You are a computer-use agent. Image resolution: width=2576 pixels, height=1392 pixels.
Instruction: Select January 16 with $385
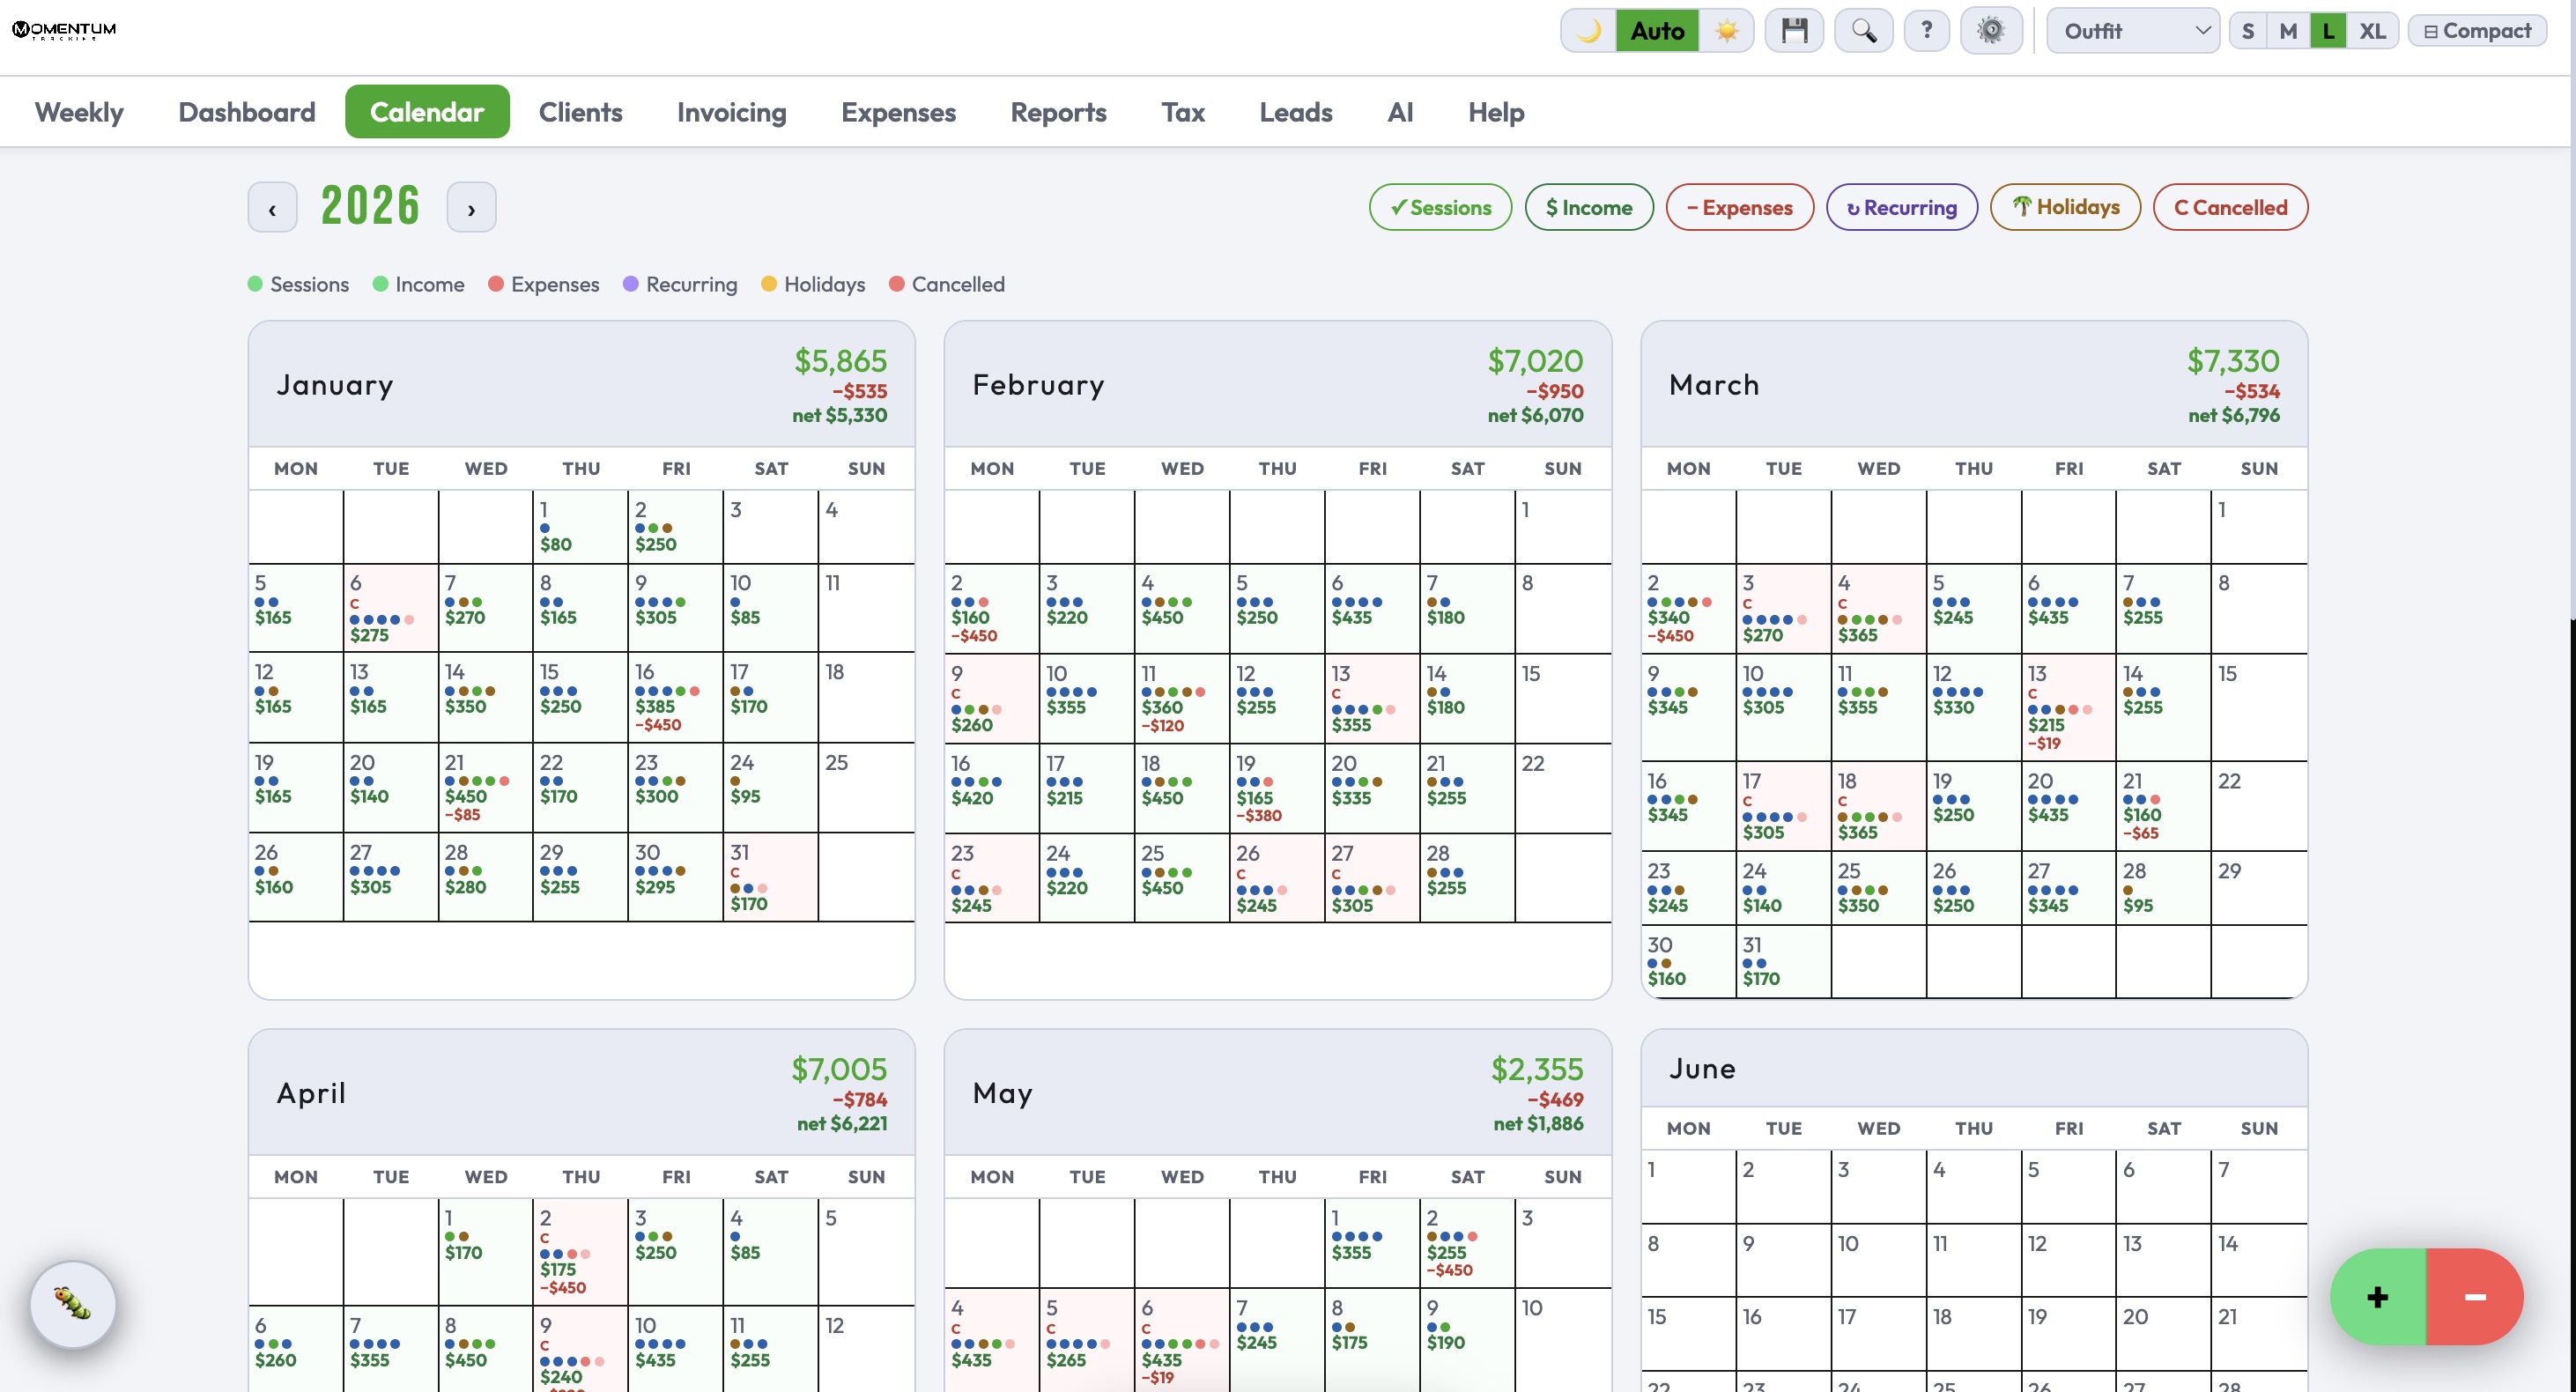pyautogui.click(x=675, y=697)
